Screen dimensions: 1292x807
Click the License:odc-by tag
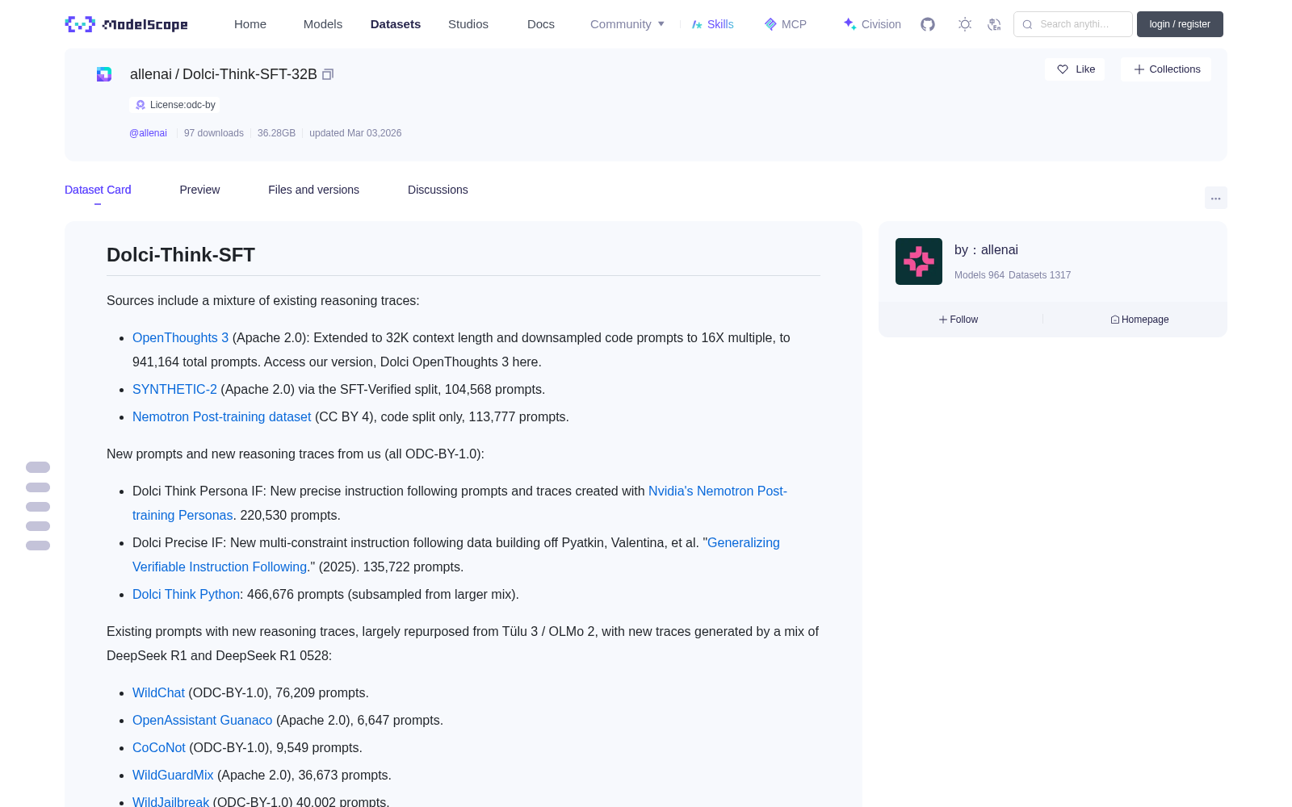pyautogui.click(x=174, y=105)
